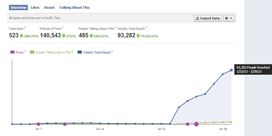
Task: Select the highlighted 93,282 reach data point
Action: tap(232, 70)
